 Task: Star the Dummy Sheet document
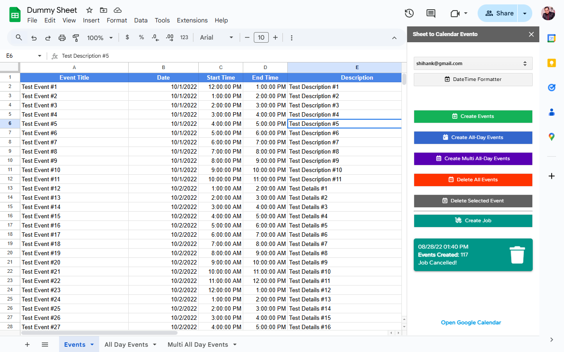click(89, 10)
